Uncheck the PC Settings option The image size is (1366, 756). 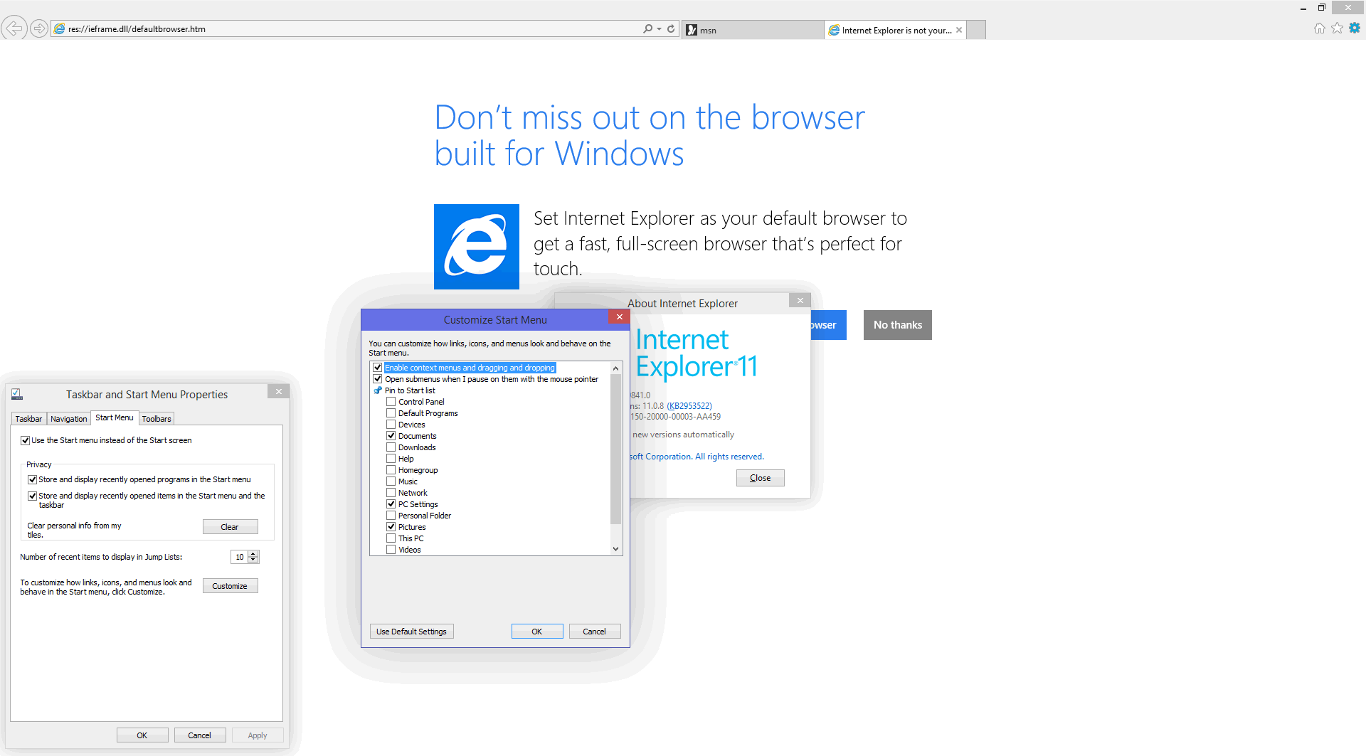coord(391,504)
